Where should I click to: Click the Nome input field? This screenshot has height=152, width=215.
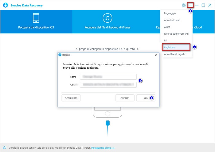pyautogui.click(x=108, y=77)
